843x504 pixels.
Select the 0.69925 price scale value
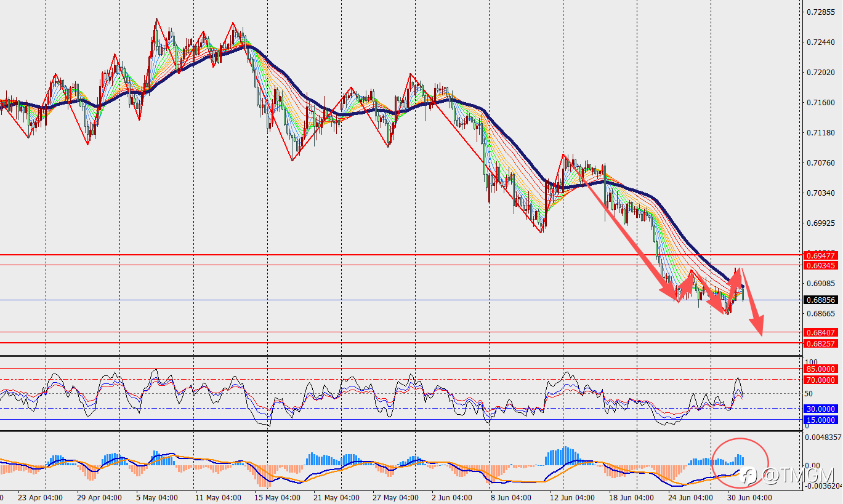821,223
